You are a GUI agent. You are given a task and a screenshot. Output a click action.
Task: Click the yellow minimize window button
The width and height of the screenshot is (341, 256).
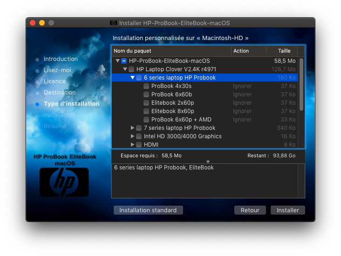42,23
